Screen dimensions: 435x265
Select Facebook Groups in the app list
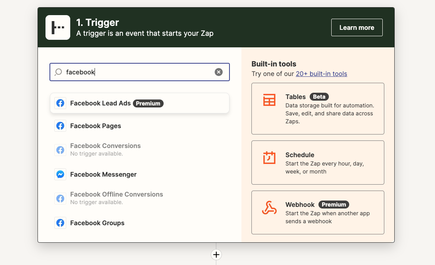pos(140,223)
